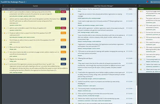The image size is (160, 104).
Task: Click the star on 'Menus at the top' story
Action: pos(4,47)
